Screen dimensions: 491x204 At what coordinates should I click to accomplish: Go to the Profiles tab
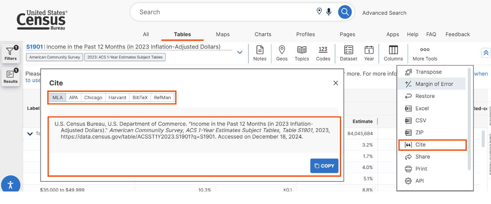[306, 34]
